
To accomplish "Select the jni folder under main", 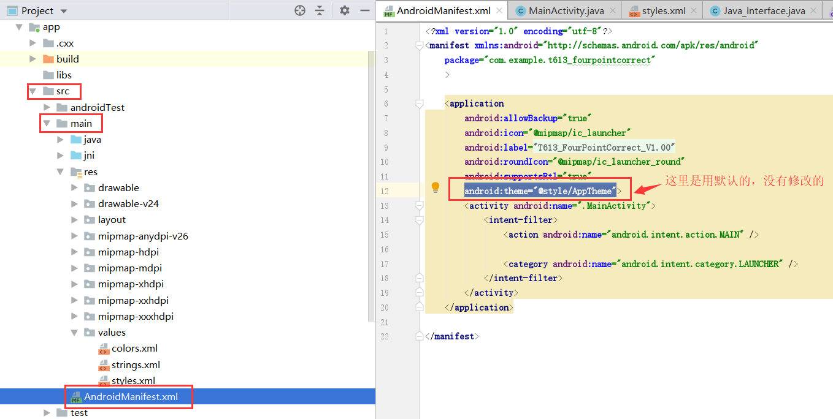I will [88, 155].
